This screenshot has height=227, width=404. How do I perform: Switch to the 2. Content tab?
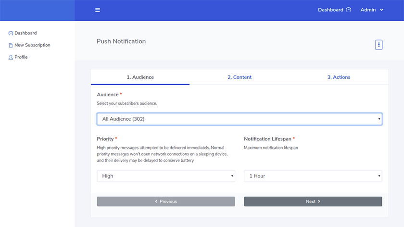point(240,77)
